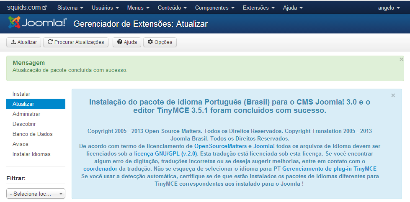Open the angelo user dropdown
Screen dimensions: 410x202
pyautogui.click(x=389, y=8)
